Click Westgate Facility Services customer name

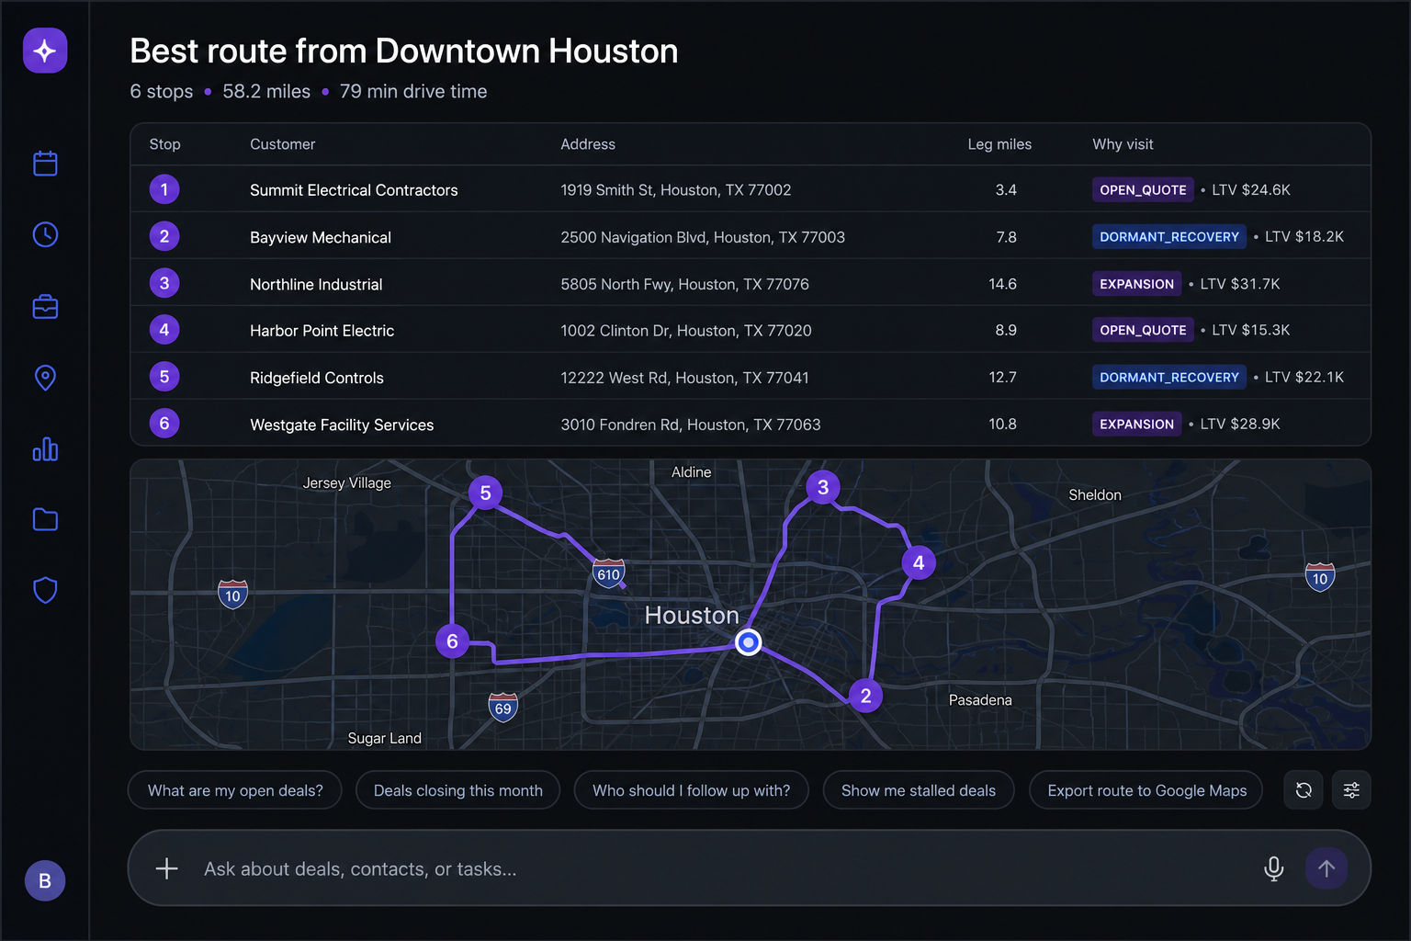point(342,425)
